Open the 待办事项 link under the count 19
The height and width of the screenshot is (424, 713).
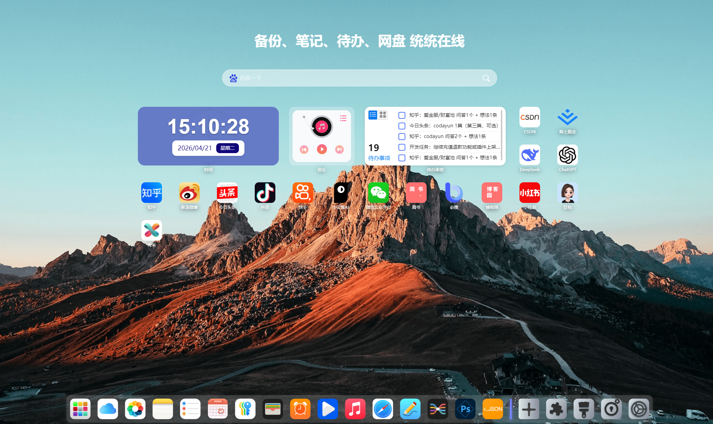click(379, 158)
